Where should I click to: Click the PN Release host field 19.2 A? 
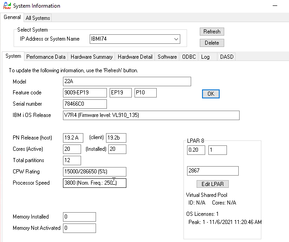point(73,138)
